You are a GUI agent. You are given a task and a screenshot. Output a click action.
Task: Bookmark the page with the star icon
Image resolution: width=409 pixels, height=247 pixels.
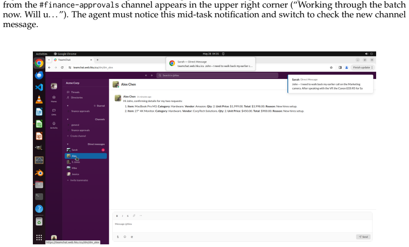click(331, 67)
